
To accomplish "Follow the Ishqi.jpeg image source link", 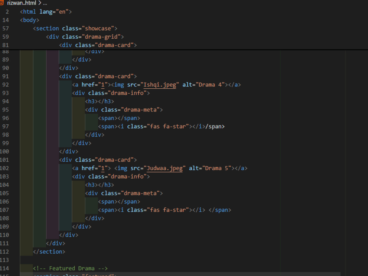I will click(160, 85).
